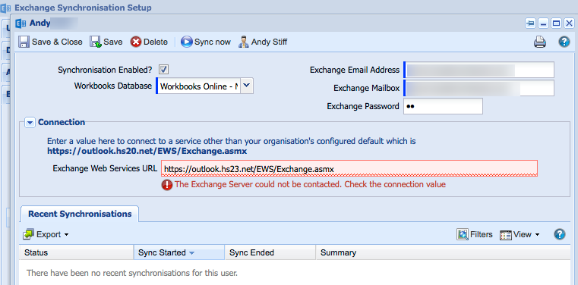Maximize the Andy window
The width and height of the screenshot is (578, 285).
556,23
